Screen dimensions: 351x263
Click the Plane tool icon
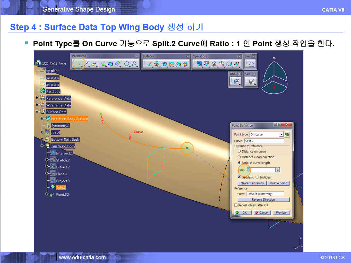coord(94,64)
